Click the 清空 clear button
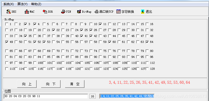 click(75, 84)
